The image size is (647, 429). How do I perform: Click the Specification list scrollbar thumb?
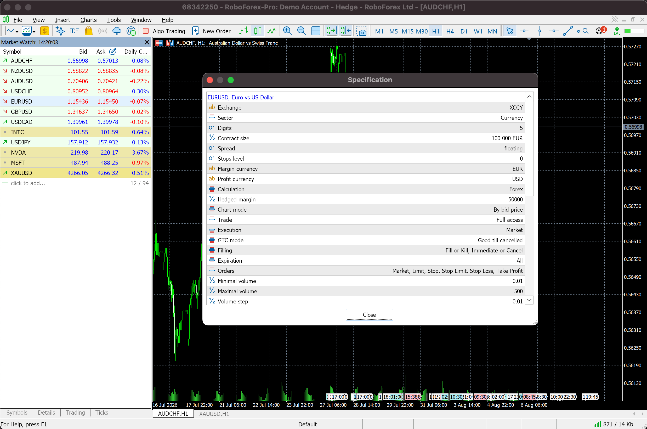529,148
